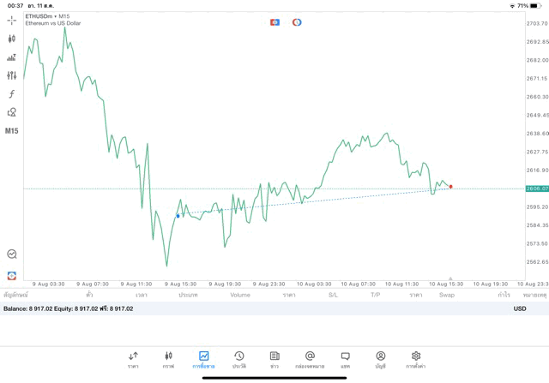
Task: Open the function objects icon
Action: click(x=12, y=94)
